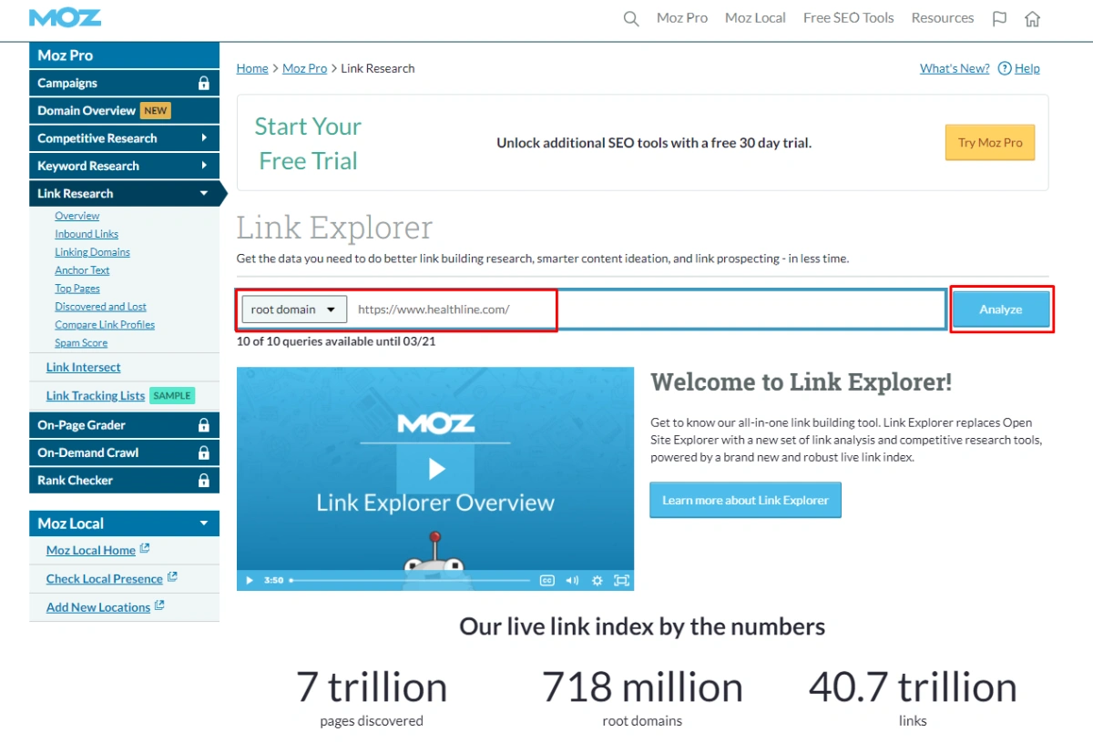The width and height of the screenshot is (1093, 742).
Task: Click the video volume speaker icon
Action: pyautogui.click(x=572, y=580)
